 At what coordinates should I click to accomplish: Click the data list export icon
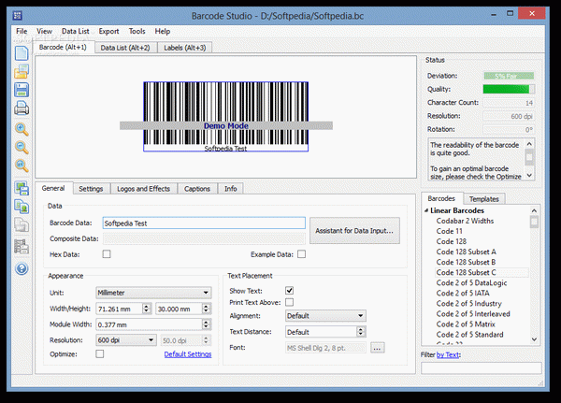[x=22, y=246]
